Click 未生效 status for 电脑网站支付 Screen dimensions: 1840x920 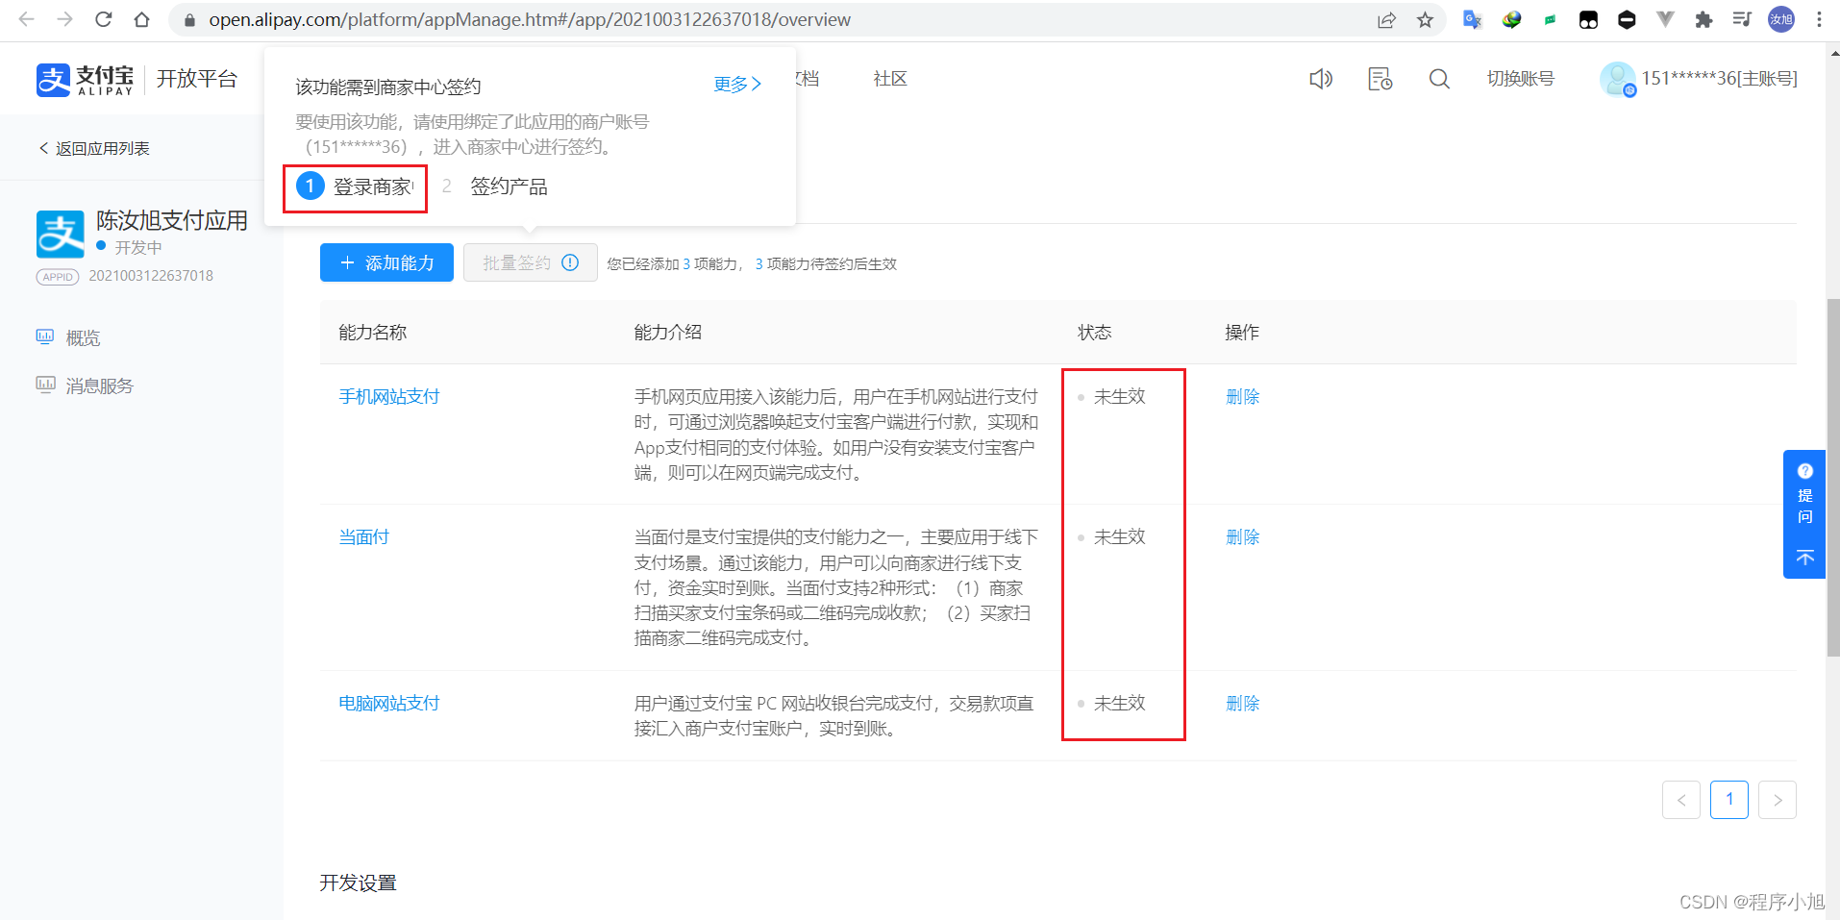point(1119,703)
